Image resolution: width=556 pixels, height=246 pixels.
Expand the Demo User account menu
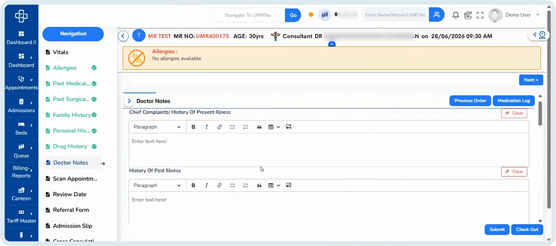click(538, 15)
